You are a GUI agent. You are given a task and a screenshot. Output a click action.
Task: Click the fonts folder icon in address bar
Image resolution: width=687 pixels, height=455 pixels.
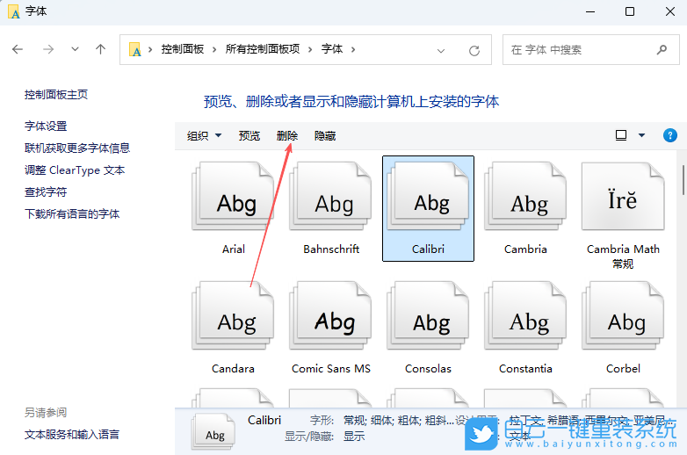coord(135,49)
